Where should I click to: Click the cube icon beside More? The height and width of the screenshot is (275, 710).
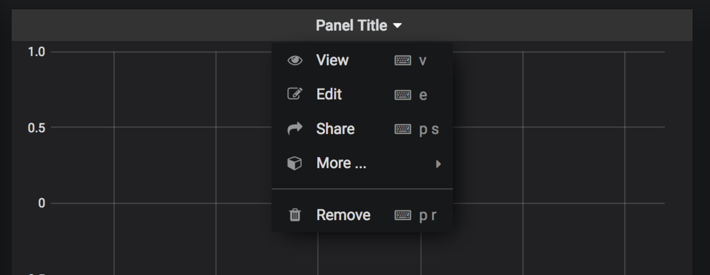[x=294, y=163]
